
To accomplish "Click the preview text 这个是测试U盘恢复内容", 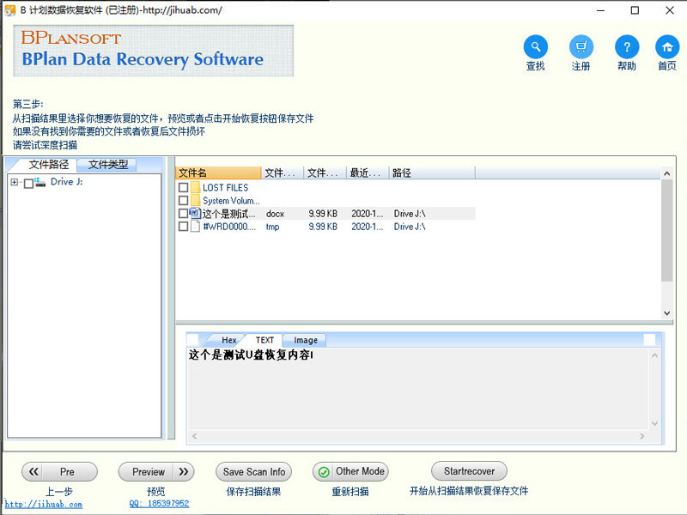I will (x=251, y=354).
